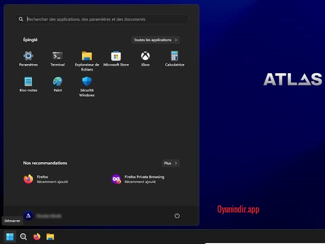Open Sécurité Windows app
The height and width of the screenshot is (244, 325).
click(87, 86)
